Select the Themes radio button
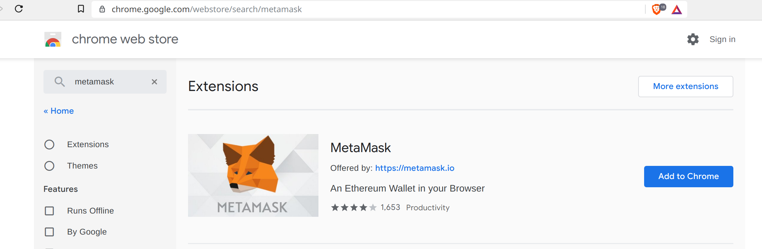Screen dimensions: 762x249 [x=49, y=166]
